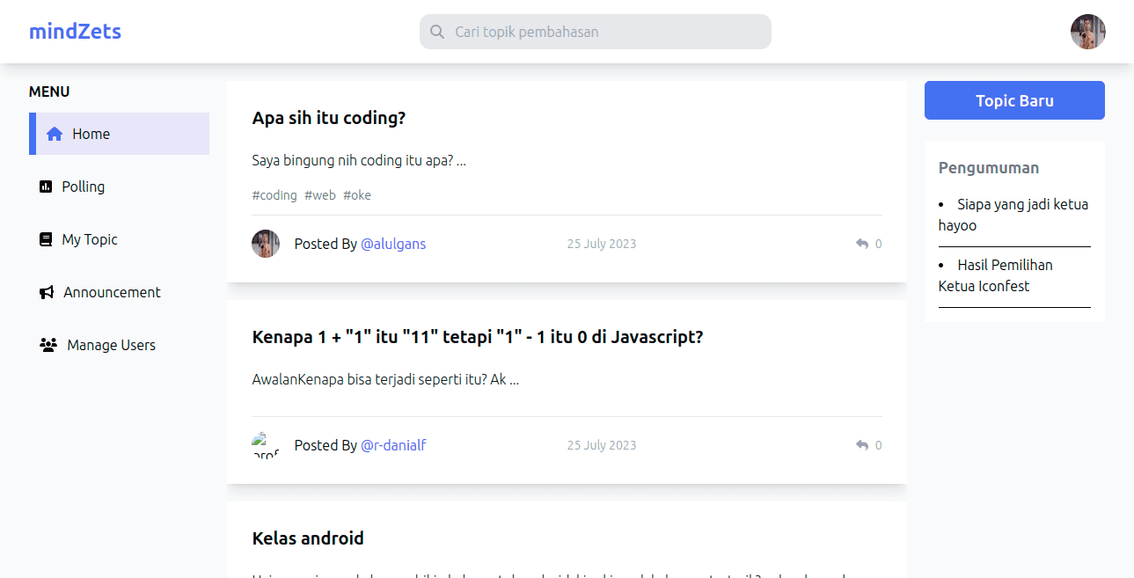Click reply arrow on coding post

862,244
